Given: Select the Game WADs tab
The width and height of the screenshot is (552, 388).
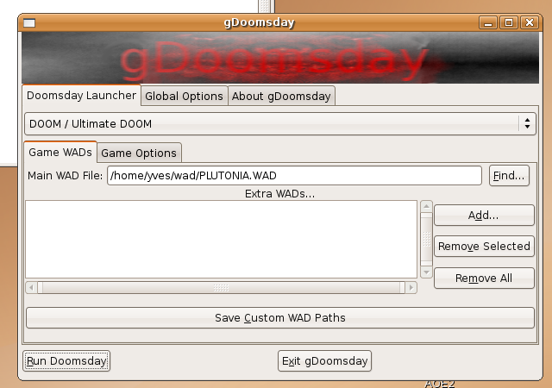Looking at the screenshot, I should [60, 153].
